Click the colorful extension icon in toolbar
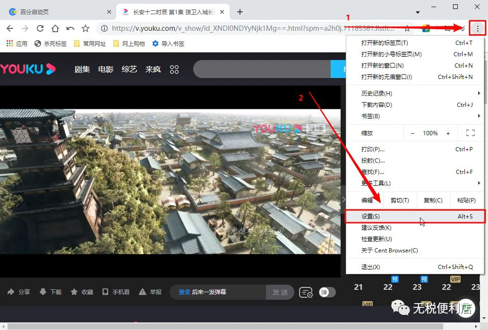This screenshot has width=488, height=330. point(426,29)
